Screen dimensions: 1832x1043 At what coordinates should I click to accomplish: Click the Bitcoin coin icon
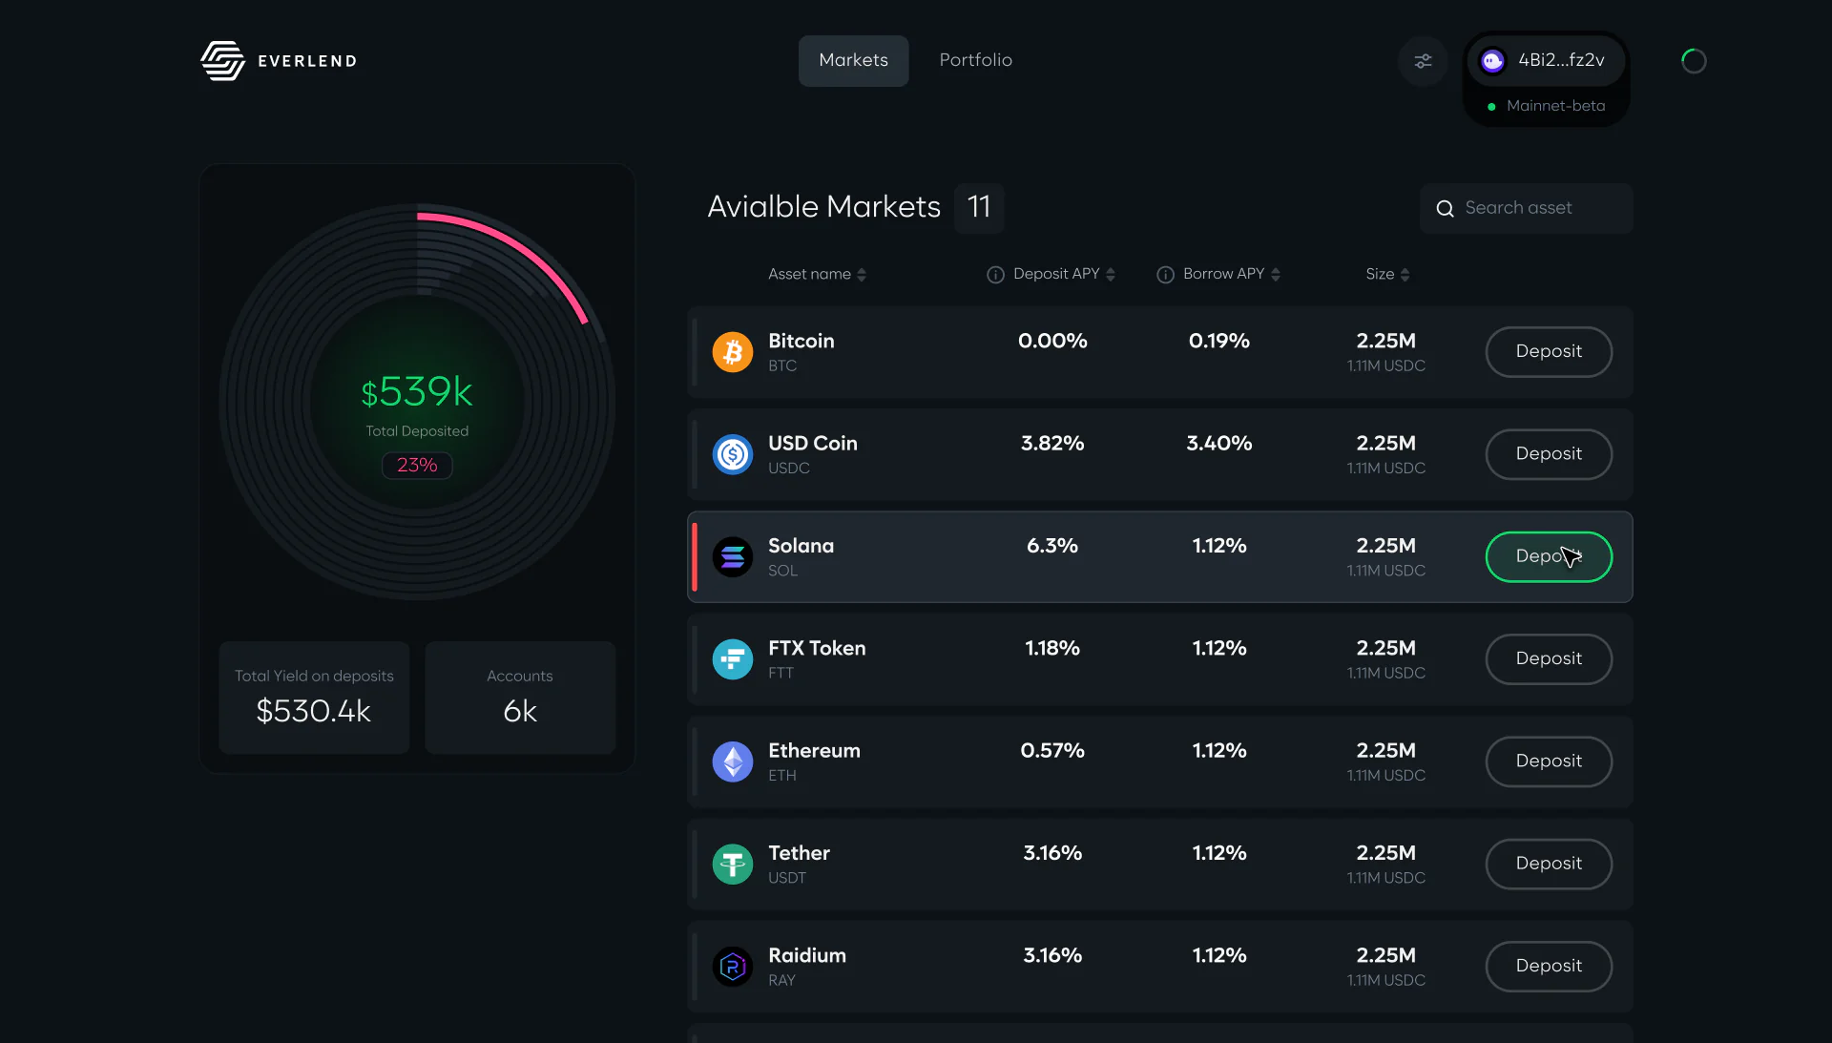pyautogui.click(x=733, y=352)
